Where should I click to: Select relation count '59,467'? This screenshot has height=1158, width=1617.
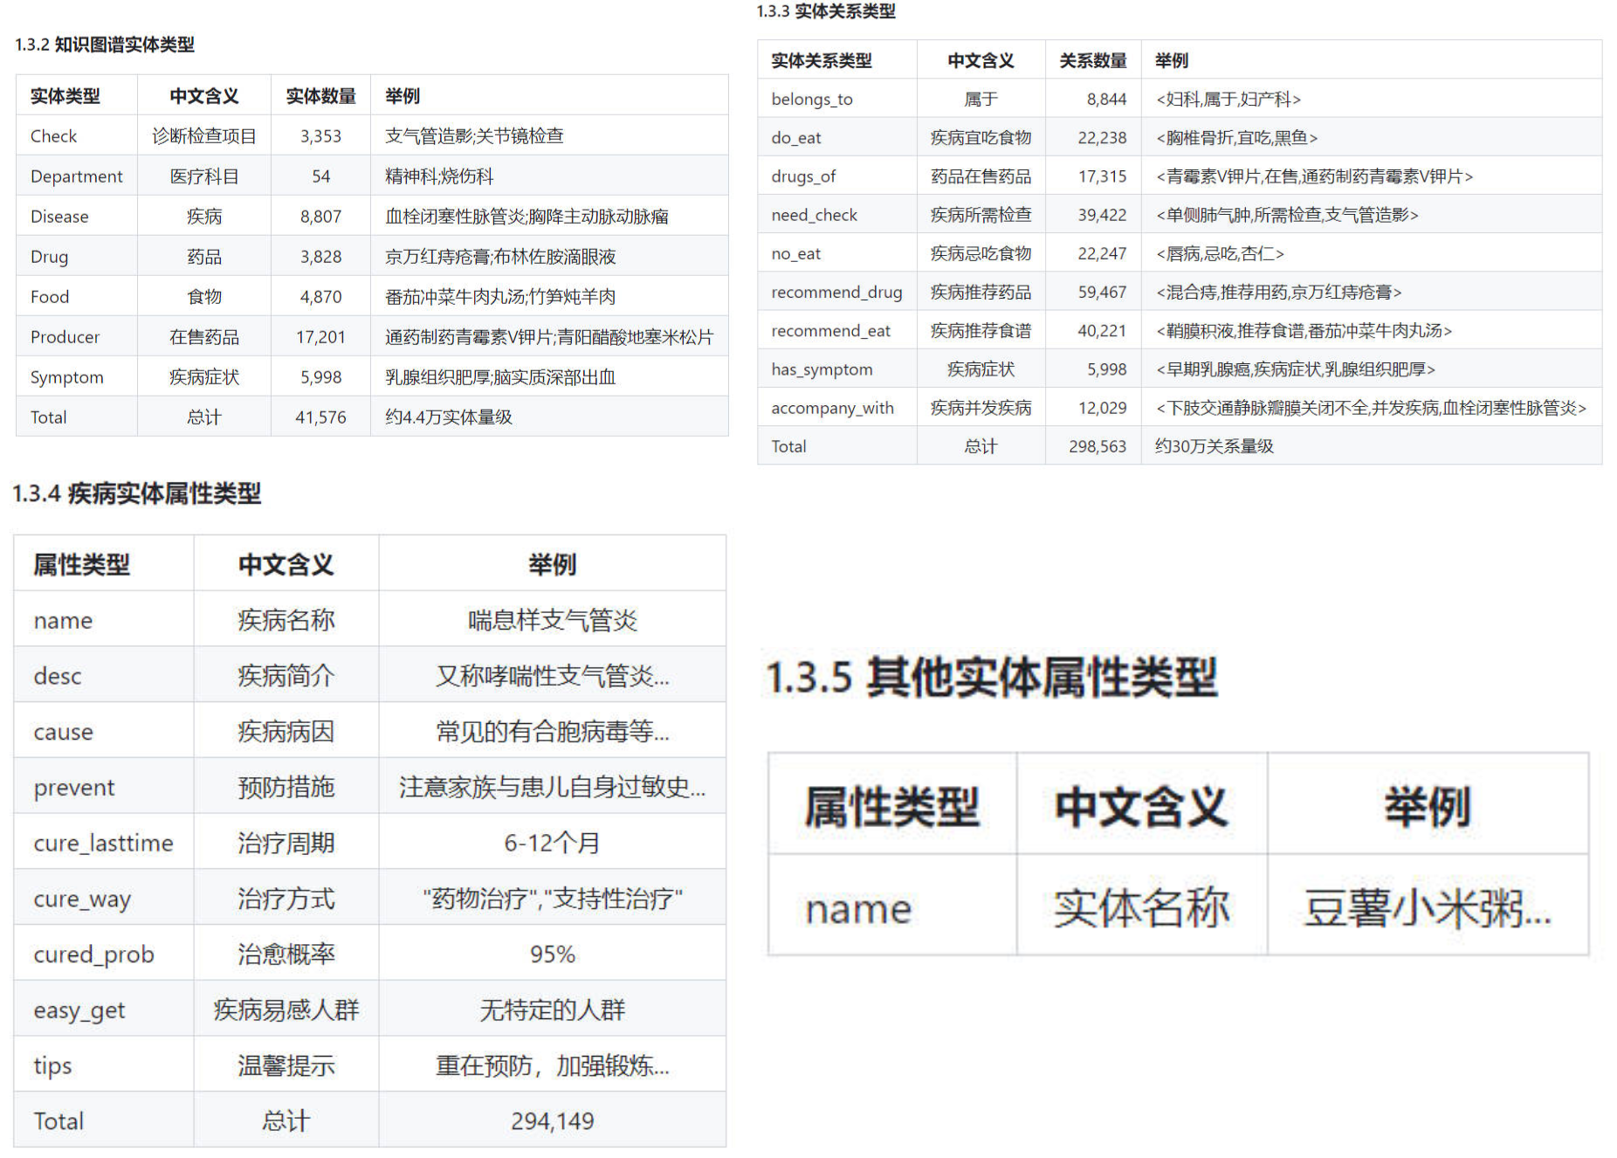[x=1103, y=293]
